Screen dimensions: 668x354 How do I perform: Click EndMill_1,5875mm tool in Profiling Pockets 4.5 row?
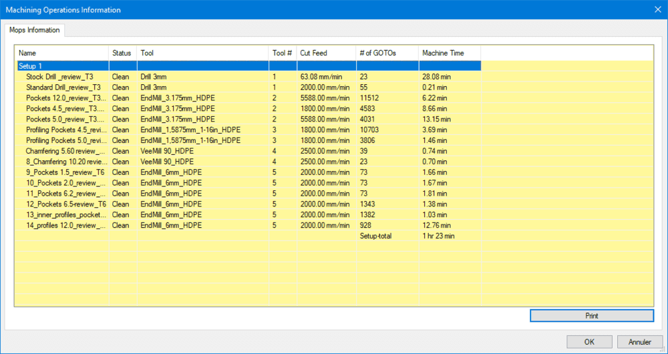point(190,130)
